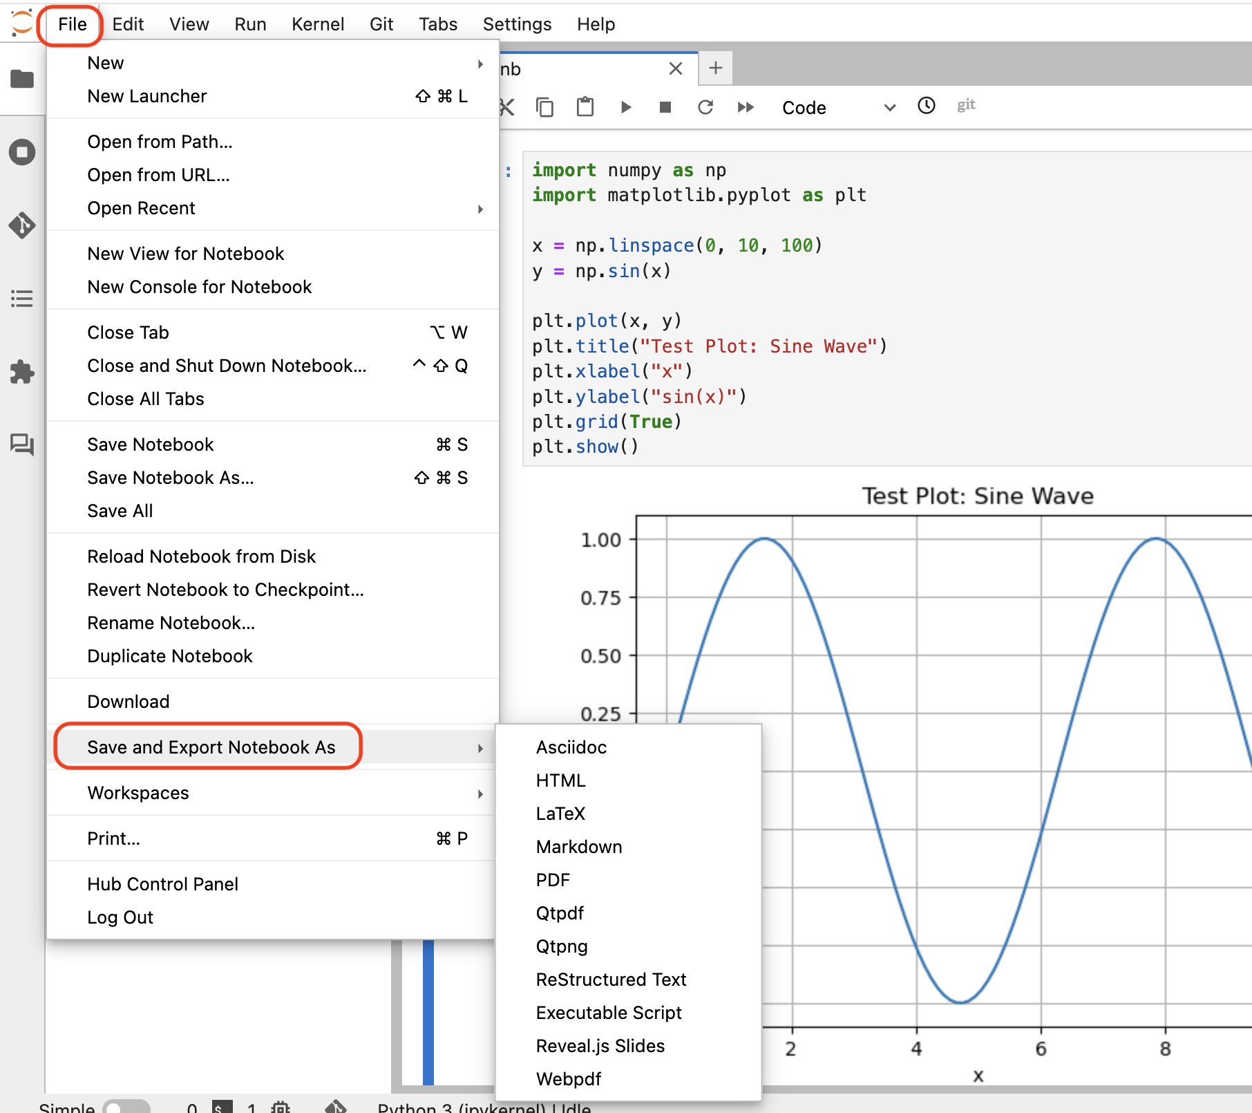The width and height of the screenshot is (1252, 1113).
Task: Open the extension manager puzzle icon
Action: tap(22, 372)
